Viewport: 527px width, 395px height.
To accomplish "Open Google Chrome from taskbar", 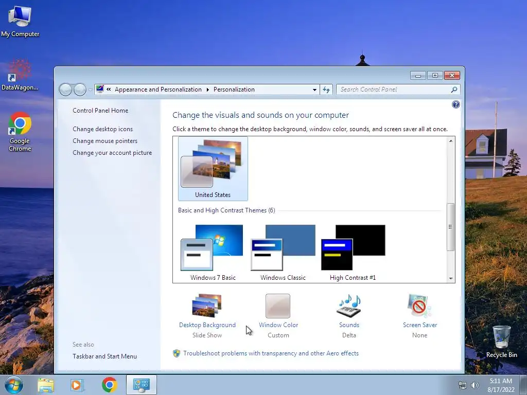I will click(x=109, y=385).
